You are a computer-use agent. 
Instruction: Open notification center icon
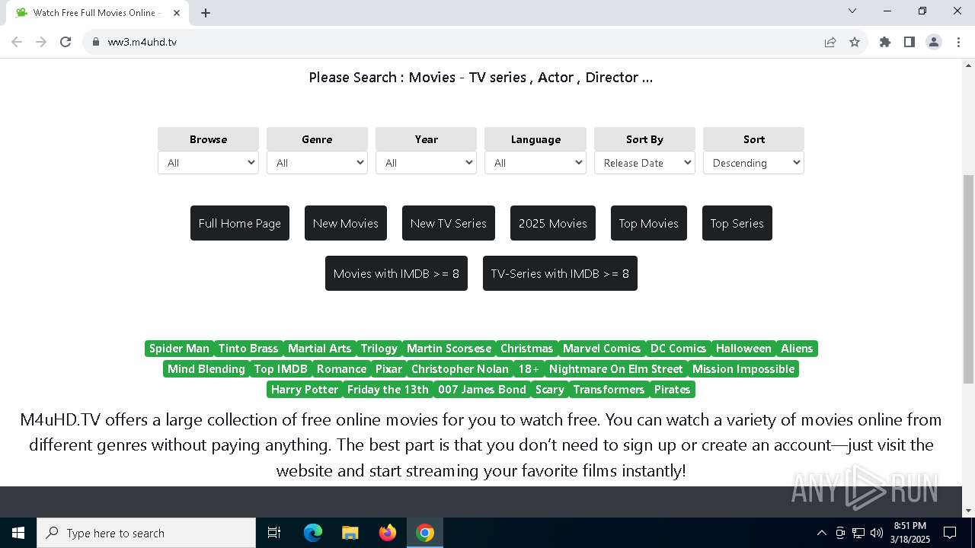point(950,533)
